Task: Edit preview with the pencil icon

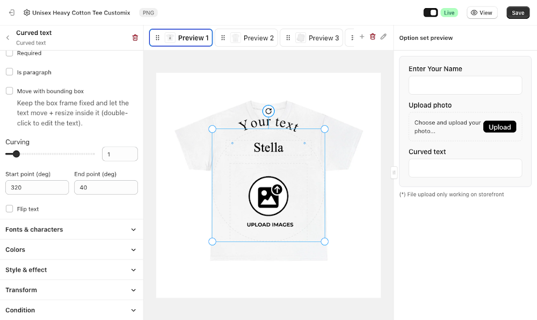Action: tap(383, 37)
